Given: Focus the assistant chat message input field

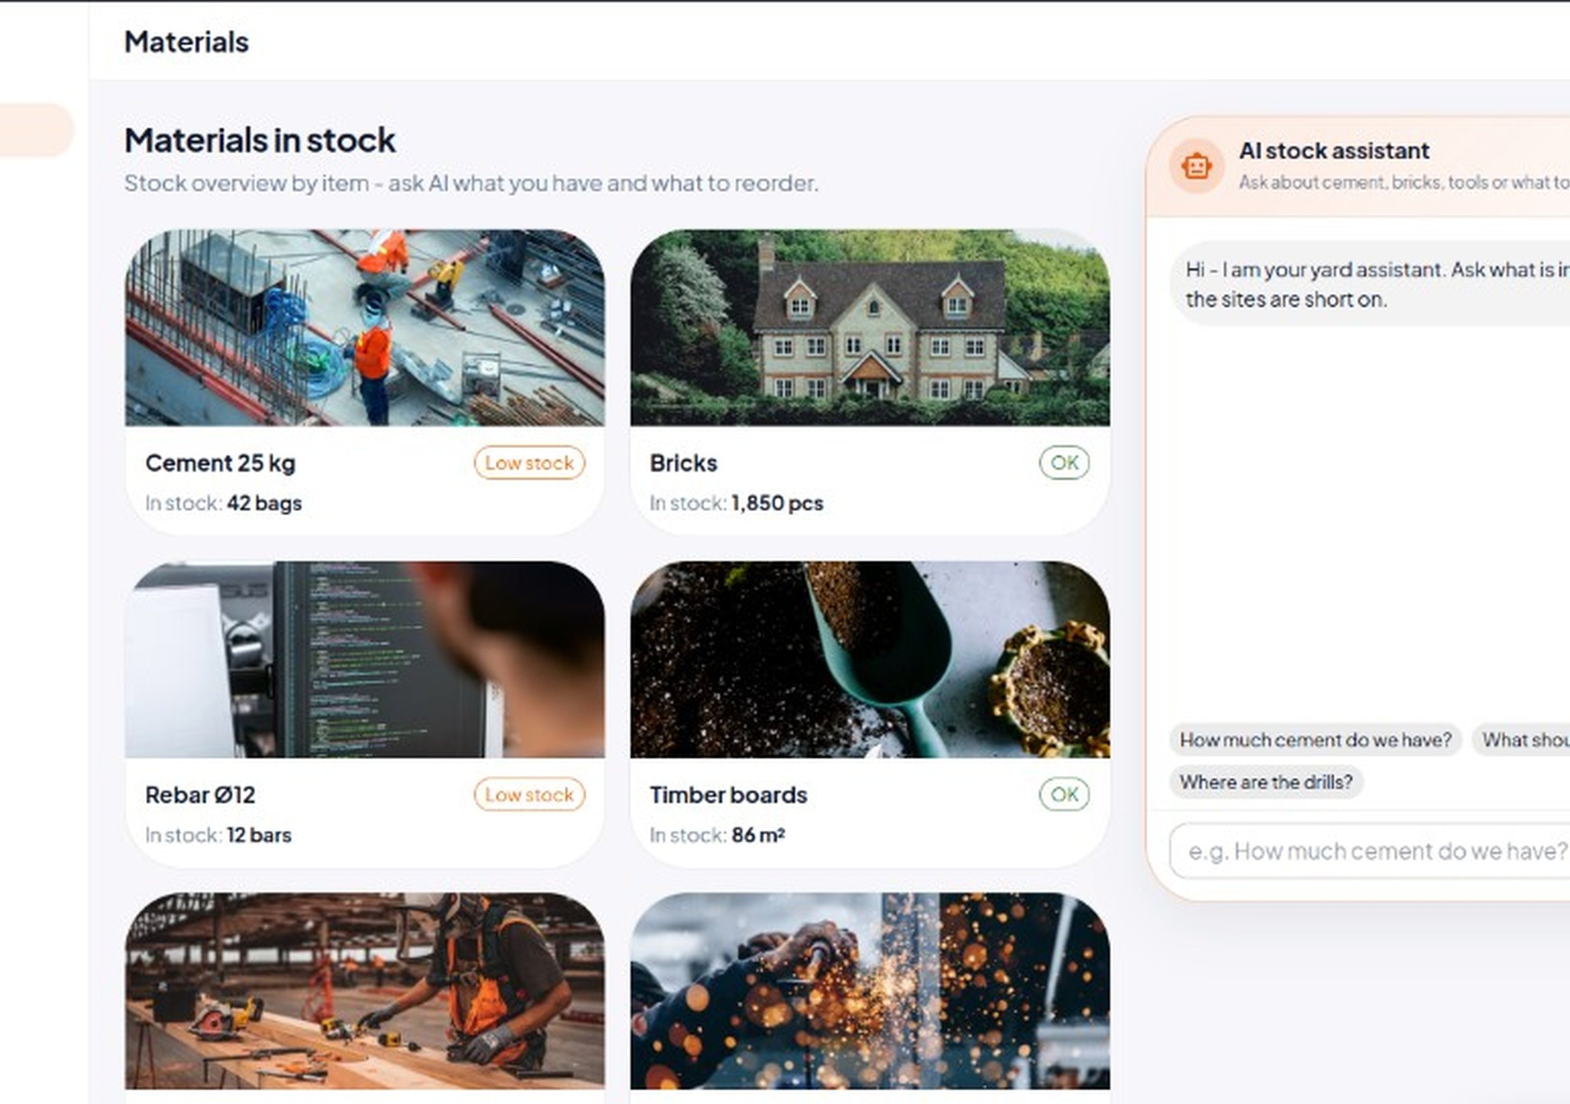Looking at the screenshot, I should pos(1369,851).
